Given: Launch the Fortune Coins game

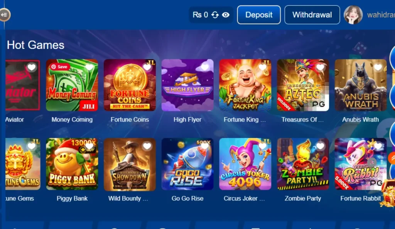Looking at the screenshot, I should pos(130,85).
